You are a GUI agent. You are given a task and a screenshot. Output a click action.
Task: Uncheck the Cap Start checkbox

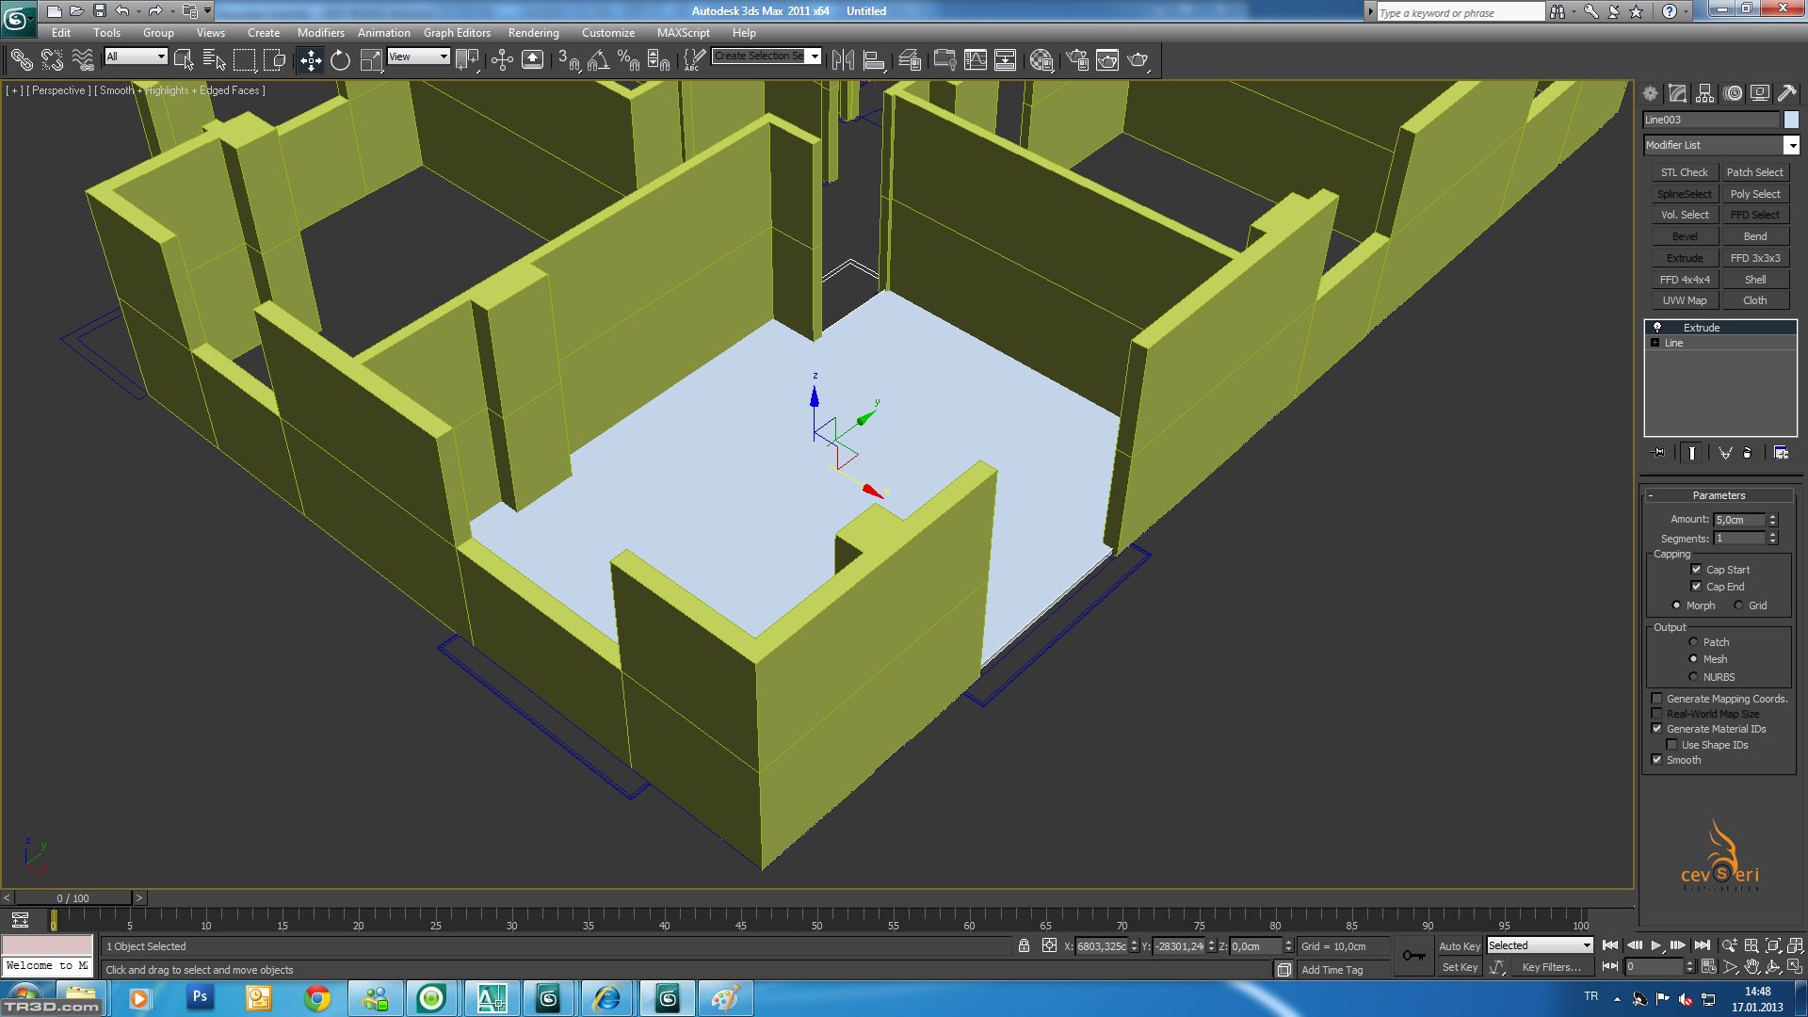pyautogui.click(x=1696, y=570)
